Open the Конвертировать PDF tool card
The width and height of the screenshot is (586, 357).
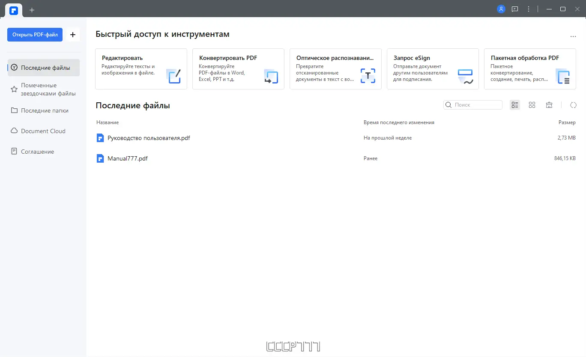(x=238, y=69)
